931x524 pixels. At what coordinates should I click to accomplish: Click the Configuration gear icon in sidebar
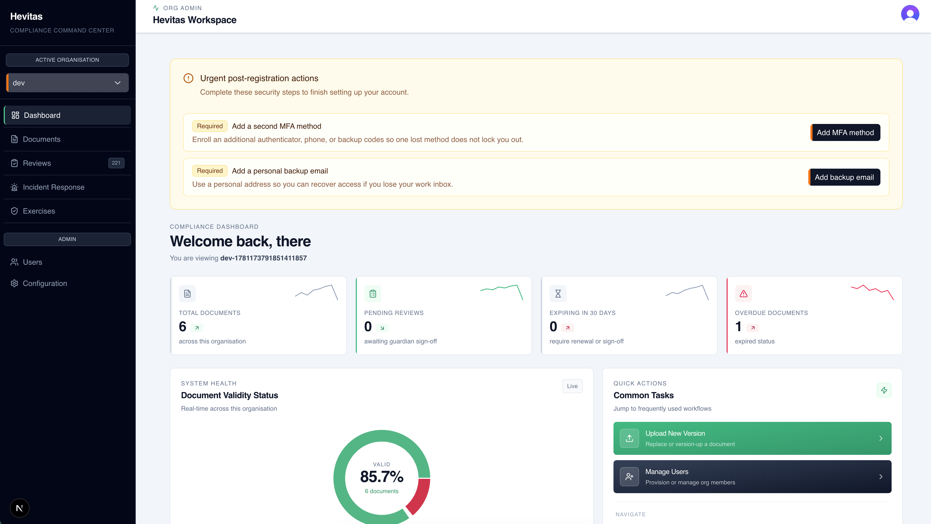pyautogui.click(x=14, y=283)
